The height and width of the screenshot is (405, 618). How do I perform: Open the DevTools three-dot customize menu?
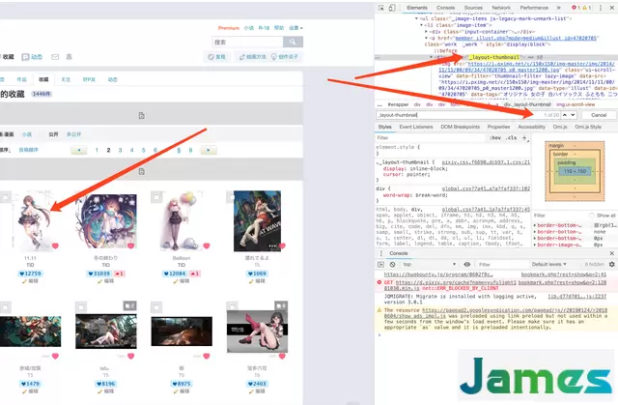click(x=601, y=8)
